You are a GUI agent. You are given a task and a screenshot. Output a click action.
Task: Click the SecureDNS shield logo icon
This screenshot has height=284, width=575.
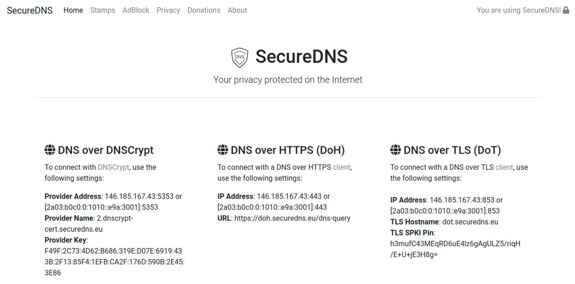(240, 58)
